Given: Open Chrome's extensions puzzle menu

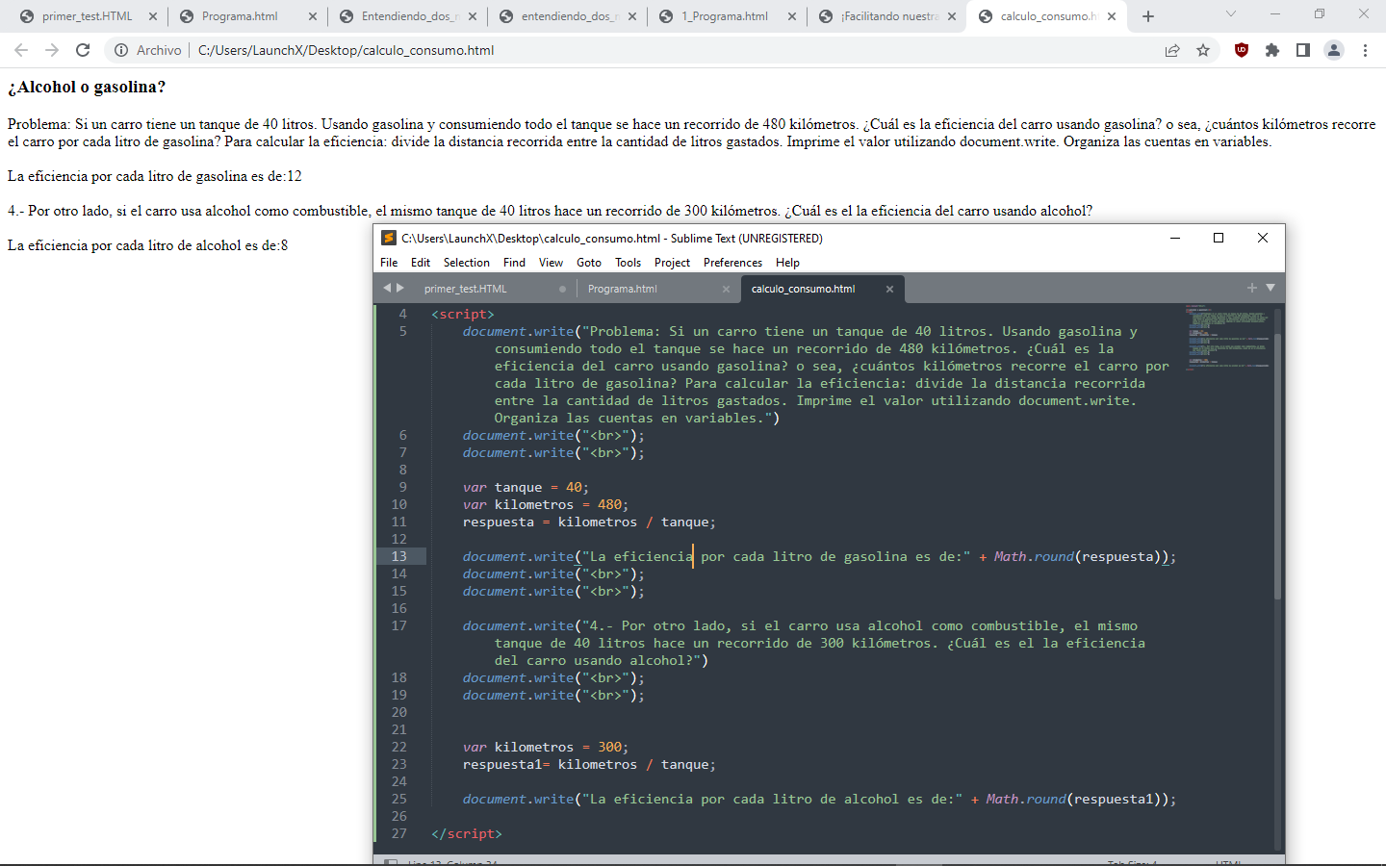Looking at the screenshot, I should tap(1272, 50).
